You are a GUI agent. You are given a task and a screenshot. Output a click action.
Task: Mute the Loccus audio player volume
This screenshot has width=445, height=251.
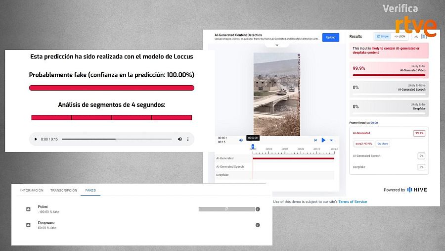pos(179,139)
